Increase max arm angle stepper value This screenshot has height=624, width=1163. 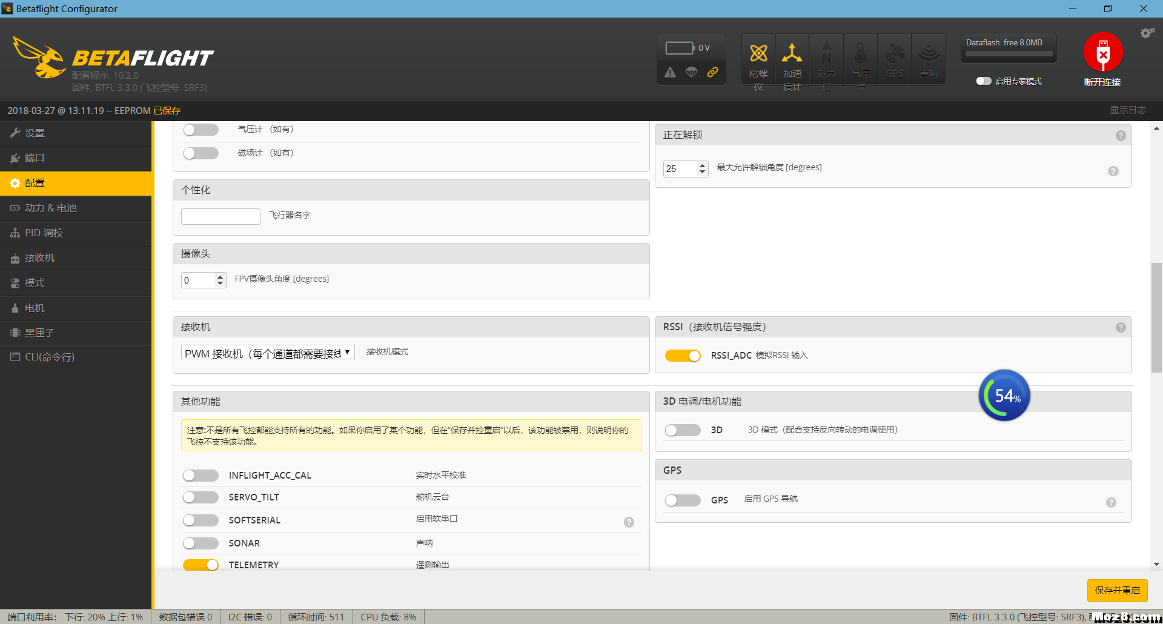[x=702, y=165]
